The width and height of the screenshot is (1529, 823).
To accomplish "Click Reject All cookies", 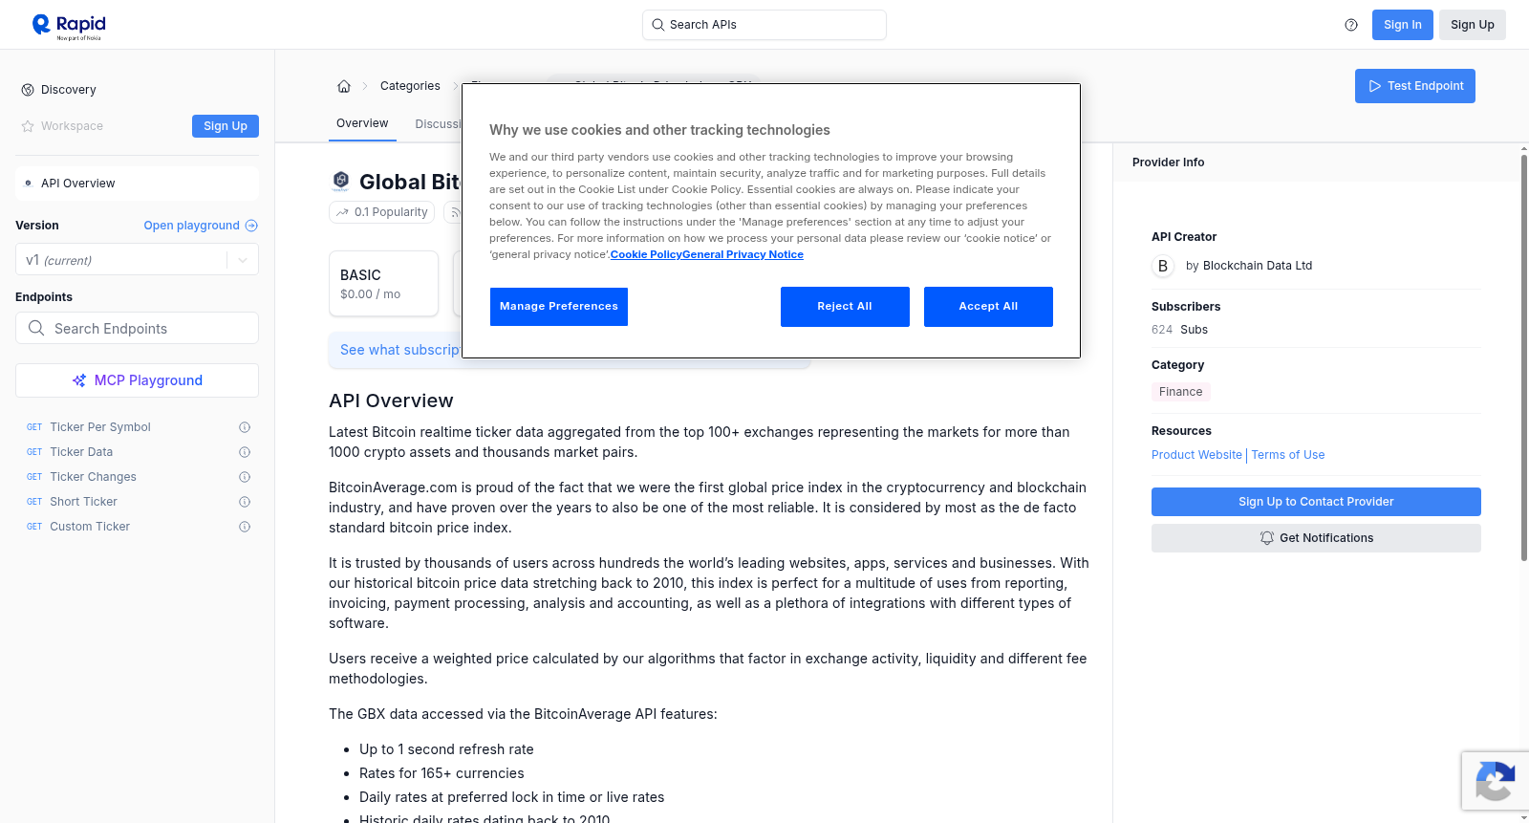I will click(x=845, y=307).
